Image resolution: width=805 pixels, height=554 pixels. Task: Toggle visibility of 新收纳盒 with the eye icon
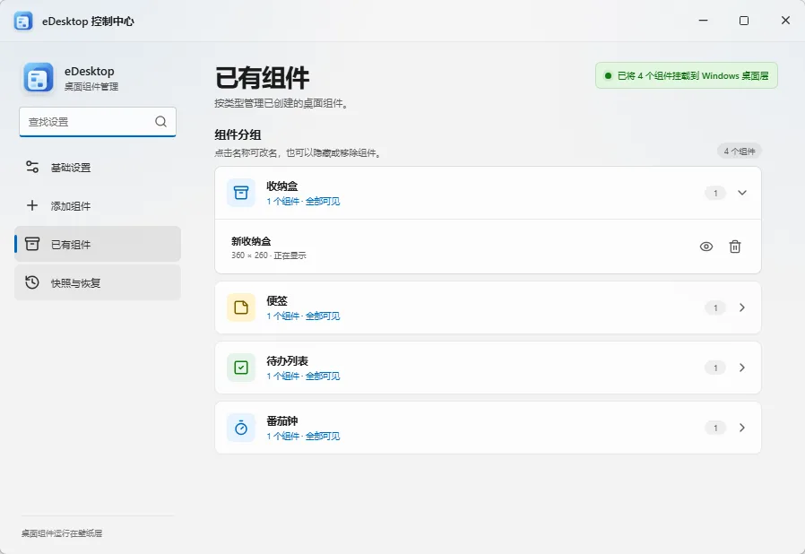(706, 247)
